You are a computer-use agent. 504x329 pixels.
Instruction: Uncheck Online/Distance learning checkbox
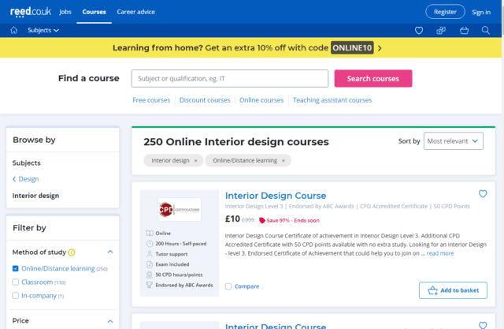pyautogui.click(x=16, y=269)
